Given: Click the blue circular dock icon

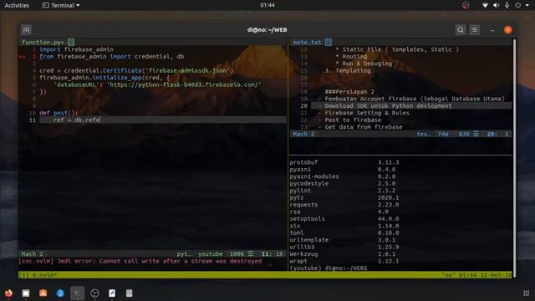Looking at the screenshot, I should (60, 293).
